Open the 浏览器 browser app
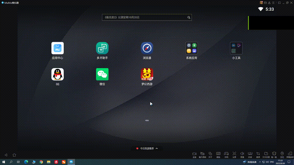The height and width of the screenshot is (165, 294). coord(147,48)
